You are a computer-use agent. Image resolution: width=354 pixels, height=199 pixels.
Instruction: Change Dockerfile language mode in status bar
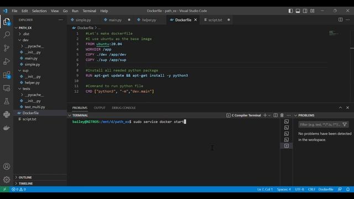tap(326, 189)
